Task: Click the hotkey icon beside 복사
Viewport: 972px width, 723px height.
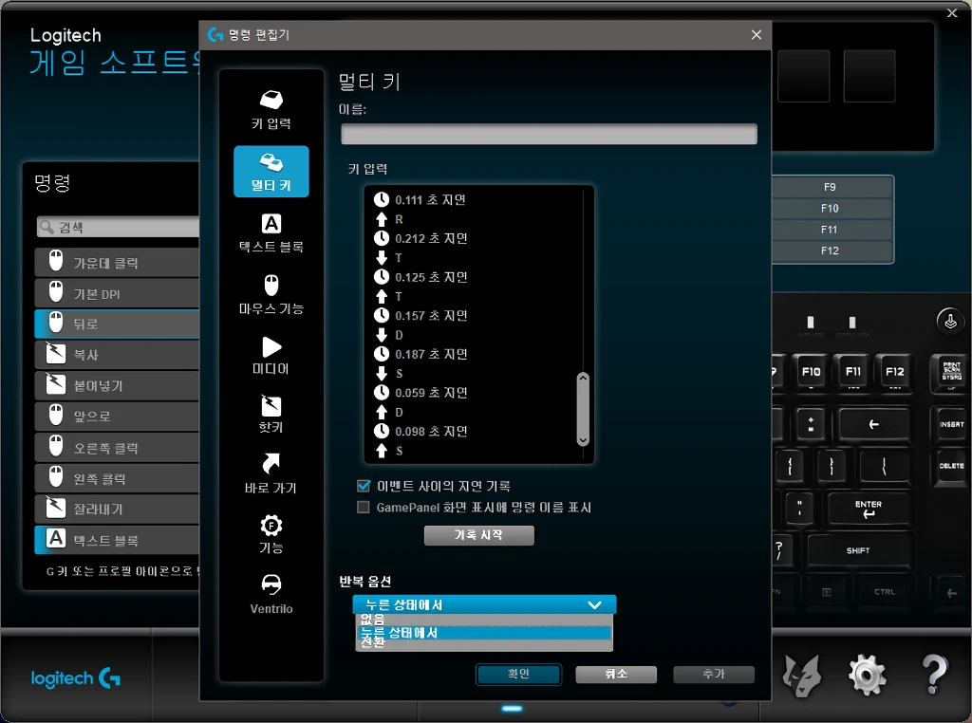Action: (x=56, y=354)
